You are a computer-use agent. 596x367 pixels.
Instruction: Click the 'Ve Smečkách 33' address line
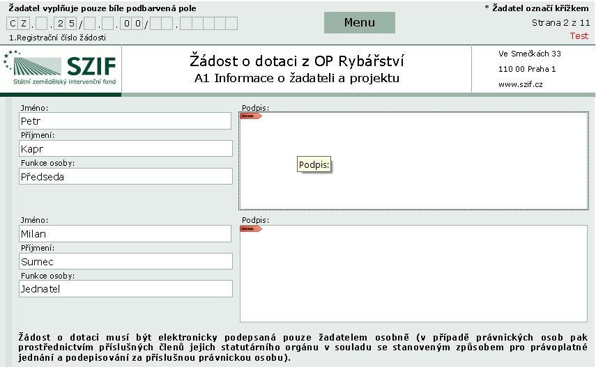[x=530, y=54]
